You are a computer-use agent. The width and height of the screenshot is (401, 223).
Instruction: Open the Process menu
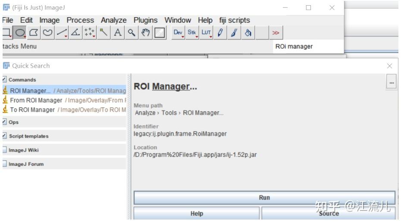80,20
